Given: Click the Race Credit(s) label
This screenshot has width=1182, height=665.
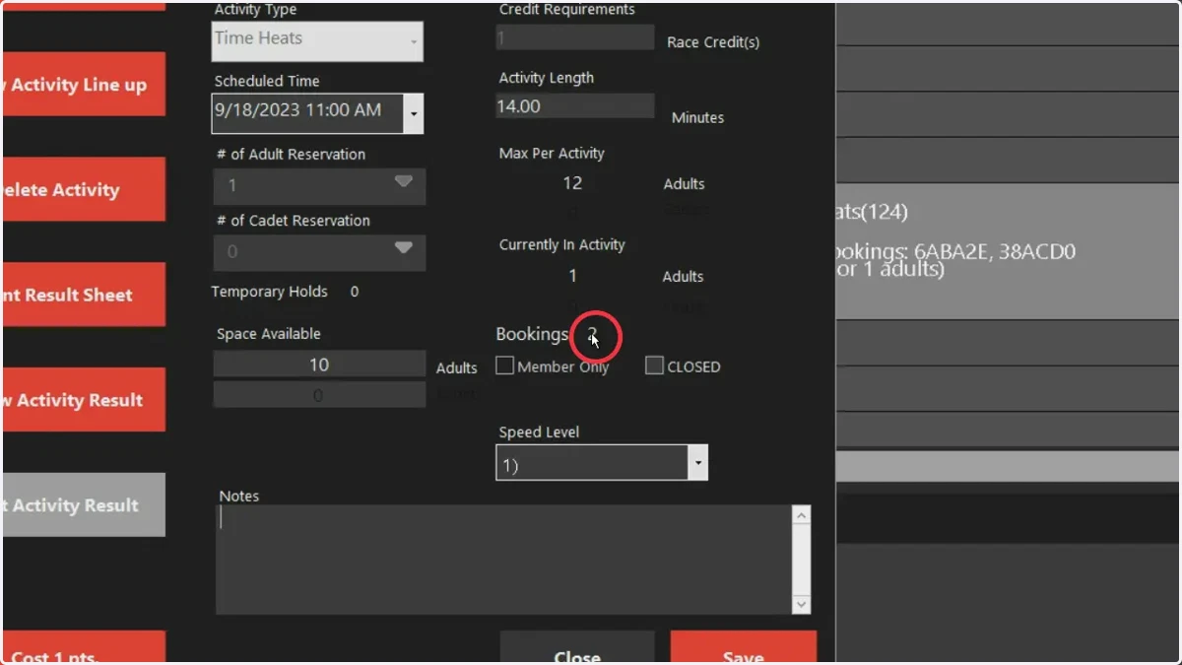Looking at the screenshot, I should (x=713, y=42).
